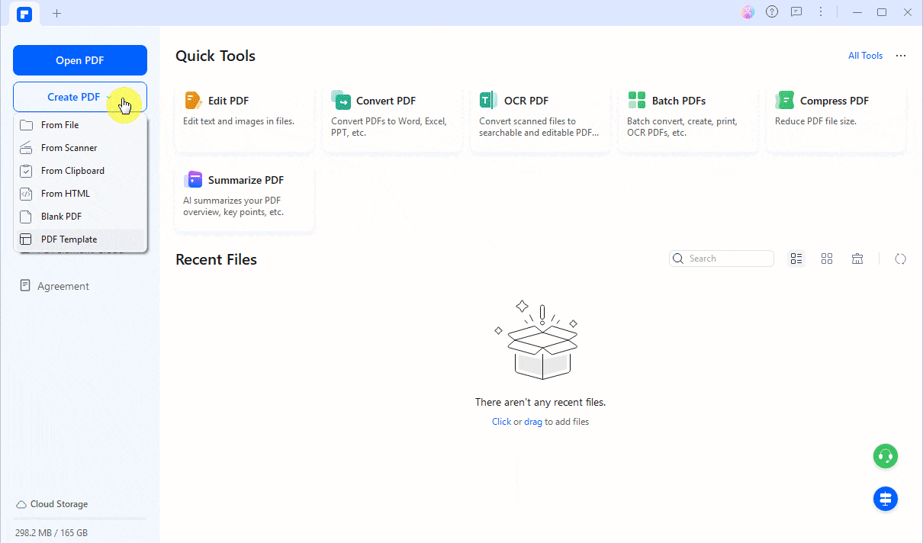Screen dimensions: 923x543
Task: Open the title bar kebab menu
Action: (x=821, y=12)
